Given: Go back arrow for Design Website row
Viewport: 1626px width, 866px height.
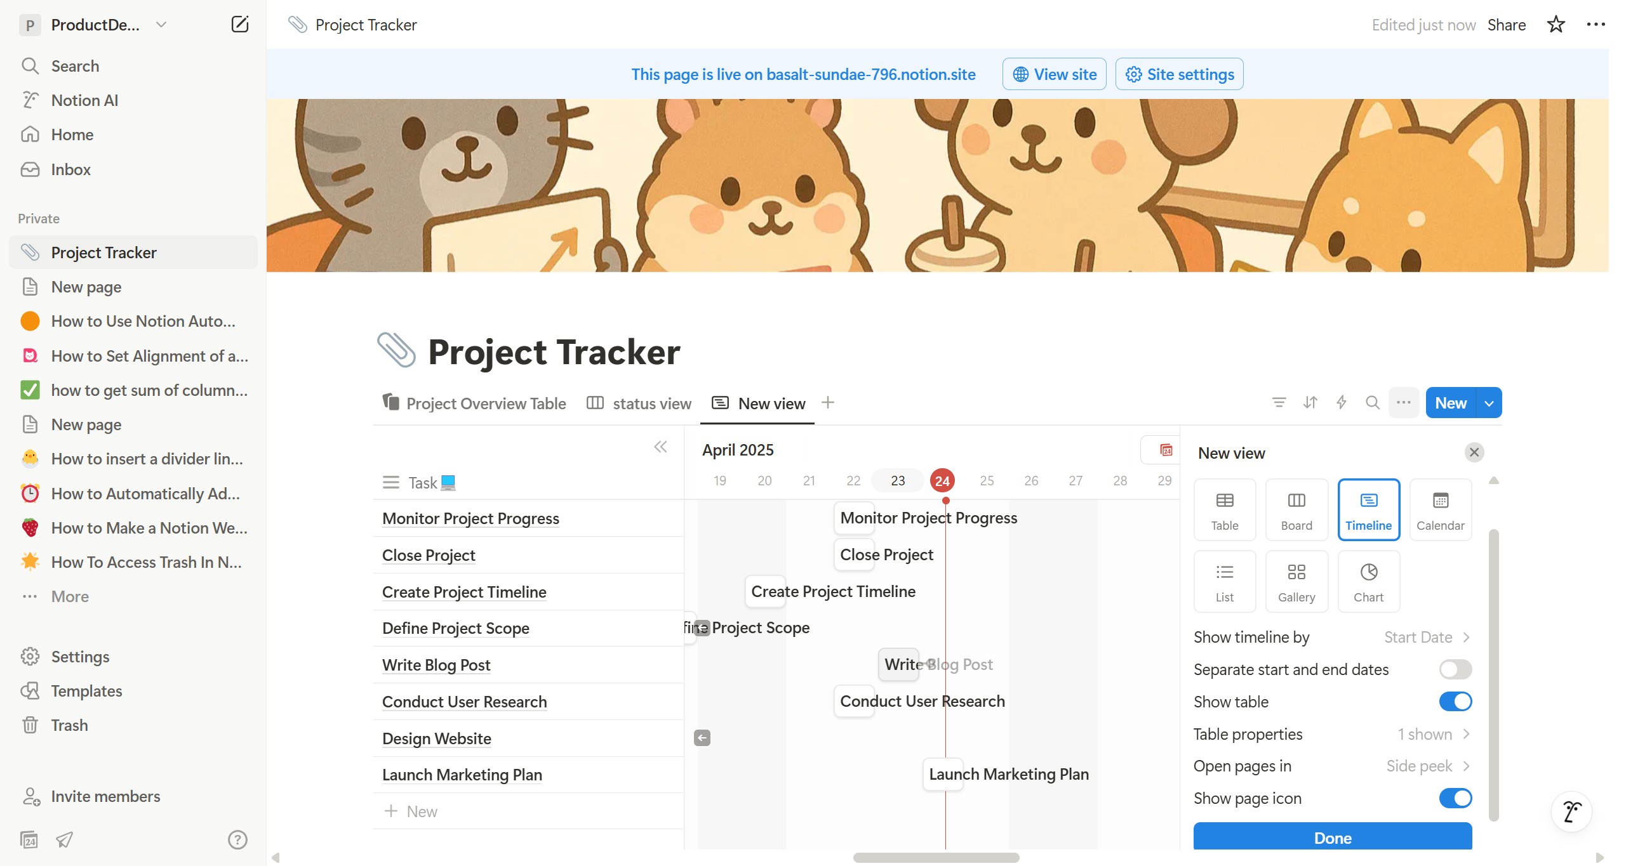Looking at the screenshot, I should 702,738.
